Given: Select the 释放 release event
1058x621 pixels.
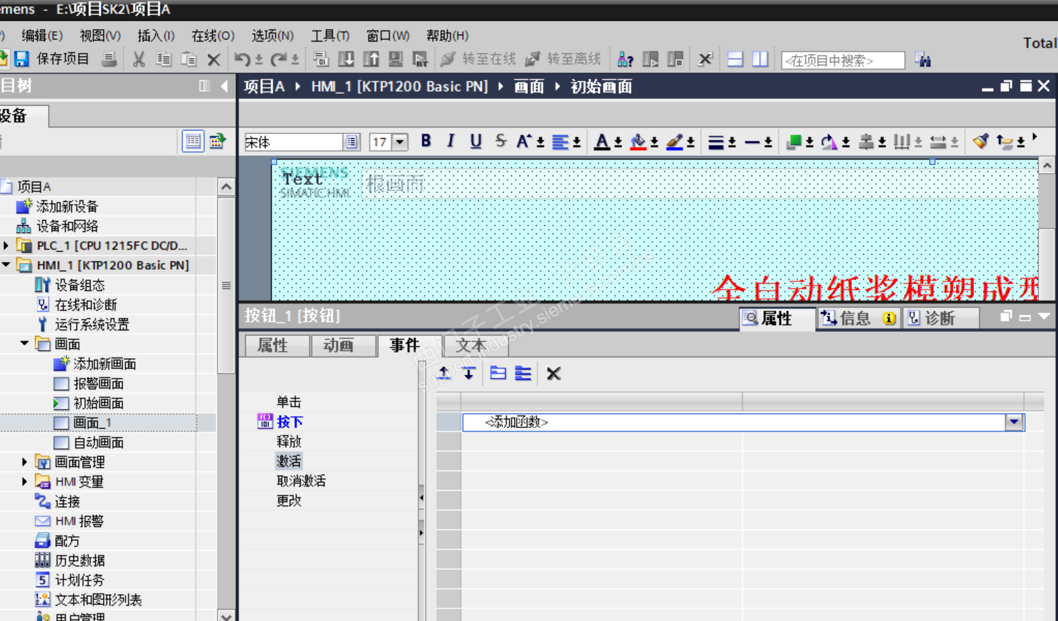Looking at the screenshot, I should (289, 441).
